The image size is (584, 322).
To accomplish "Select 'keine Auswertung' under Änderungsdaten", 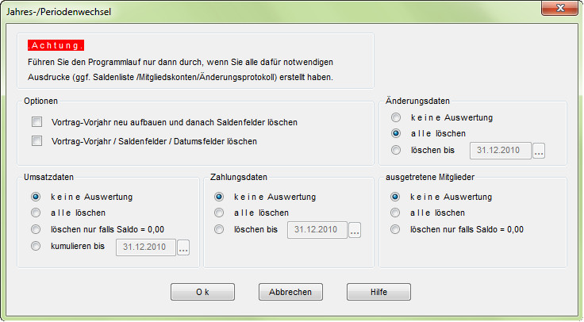I will pyautogui.click(x=397, y=117).
